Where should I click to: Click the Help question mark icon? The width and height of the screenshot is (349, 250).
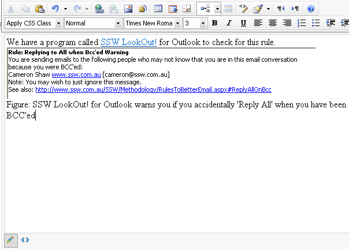(x=311, y=9)
